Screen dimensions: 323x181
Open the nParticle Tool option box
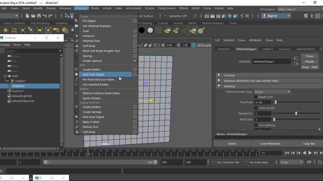click(135, 41)
